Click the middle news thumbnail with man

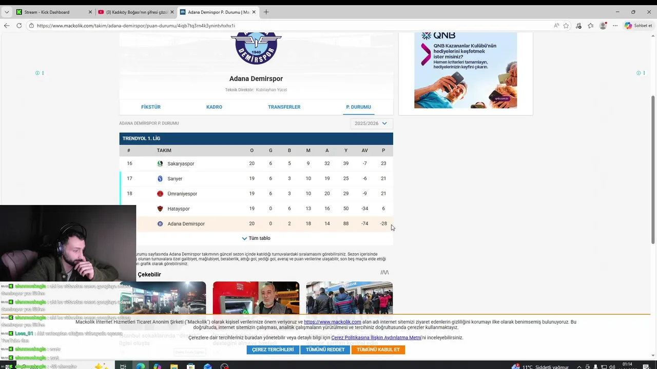256,298
